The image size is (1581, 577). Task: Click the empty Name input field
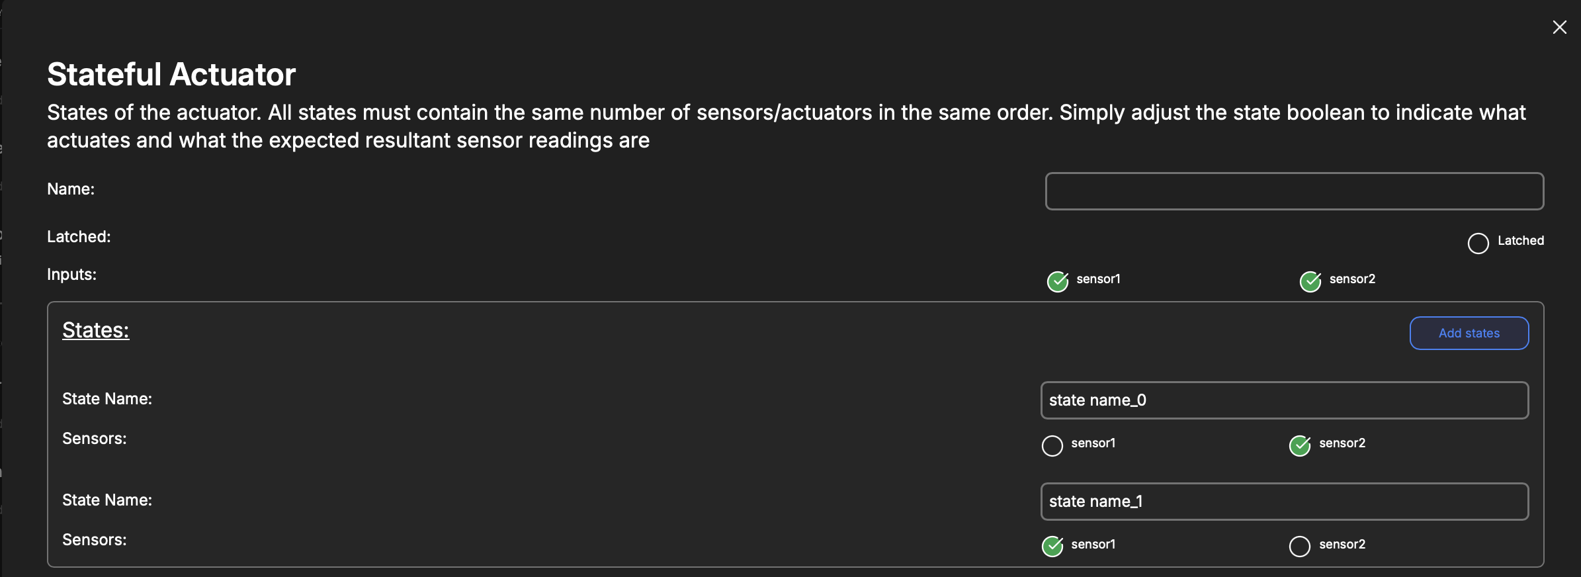pyautogui.click(x=1294, y=191)
